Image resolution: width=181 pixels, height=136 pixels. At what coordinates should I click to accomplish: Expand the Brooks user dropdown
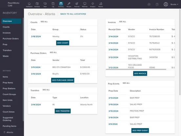click(174, 4)
